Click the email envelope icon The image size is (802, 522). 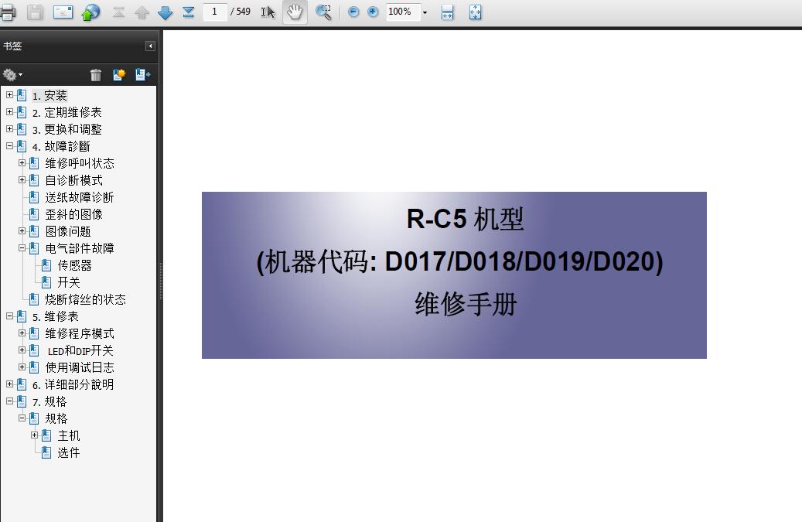63,12
